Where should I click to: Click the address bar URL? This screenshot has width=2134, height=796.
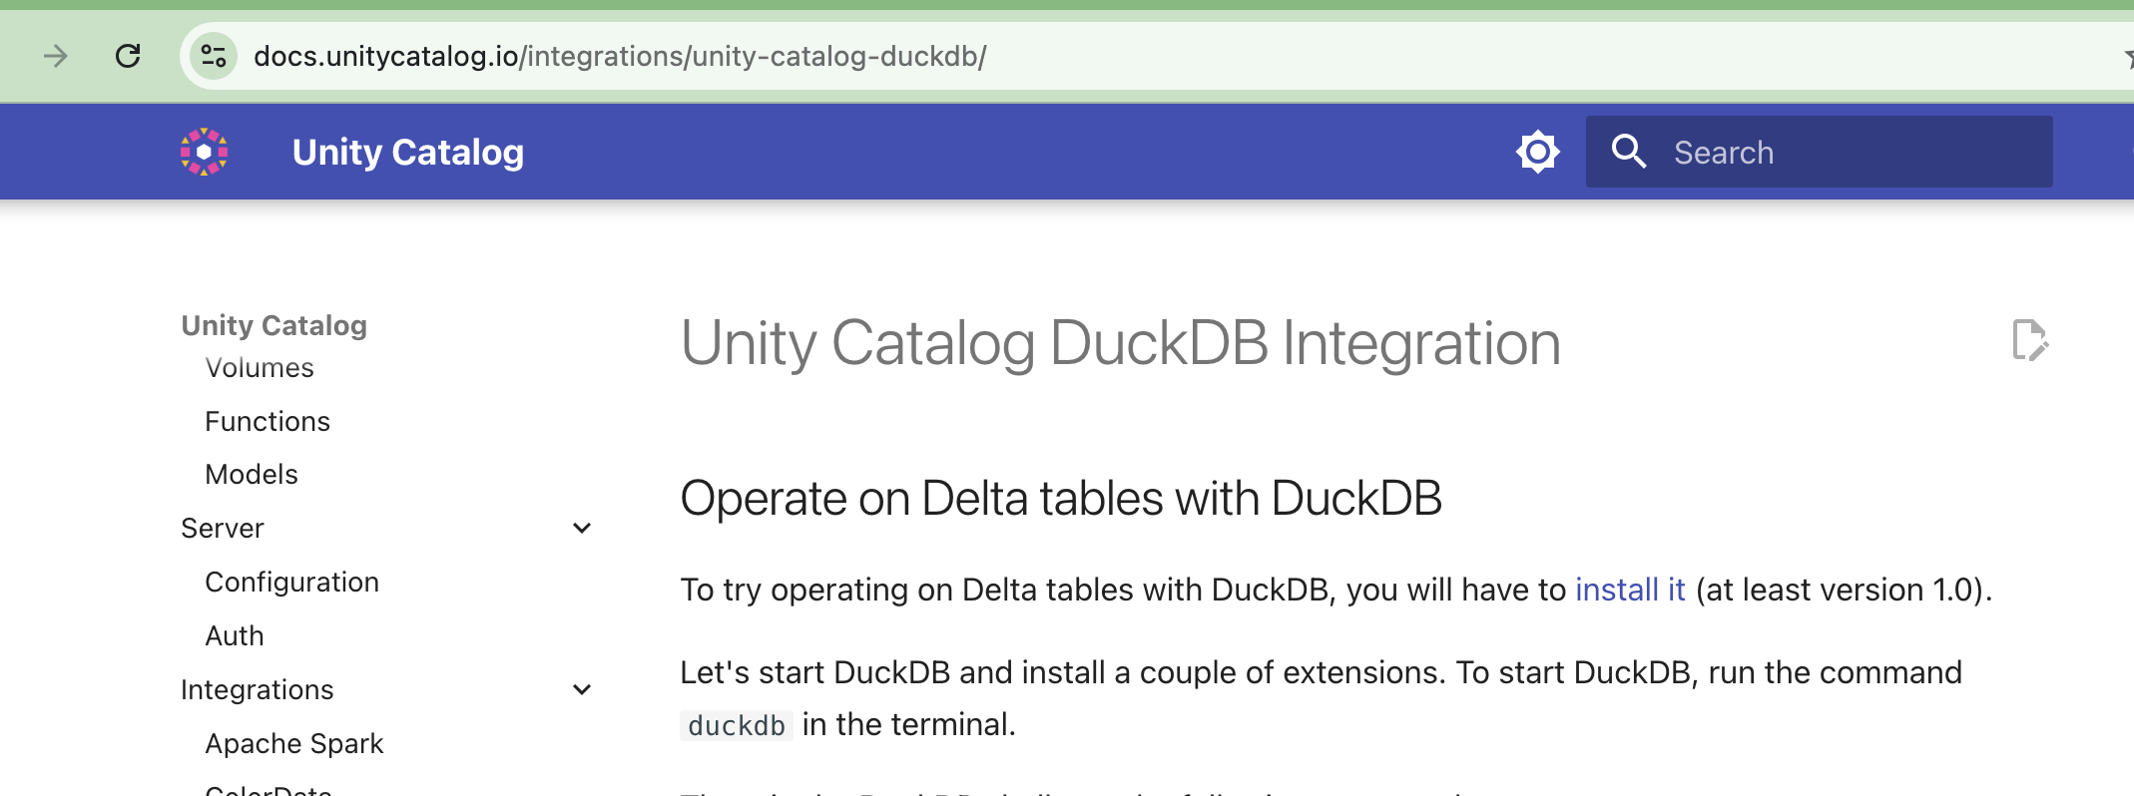pyautogui.click(x=619, y=56)
